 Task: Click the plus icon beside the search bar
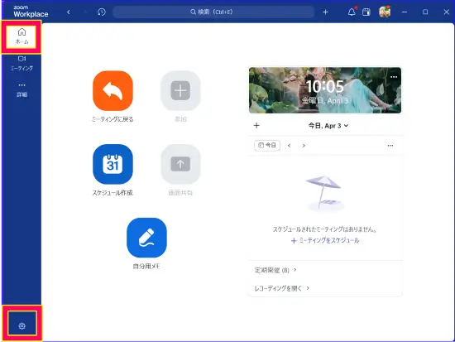point(325,12)
